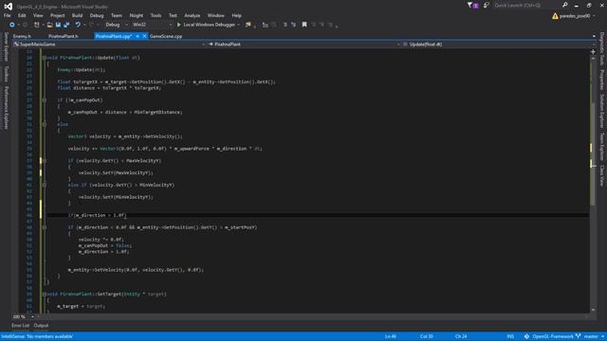This screenshot has height=341, width=607.
Task: Click the account warning triangle icon
Action: [555, 16]
